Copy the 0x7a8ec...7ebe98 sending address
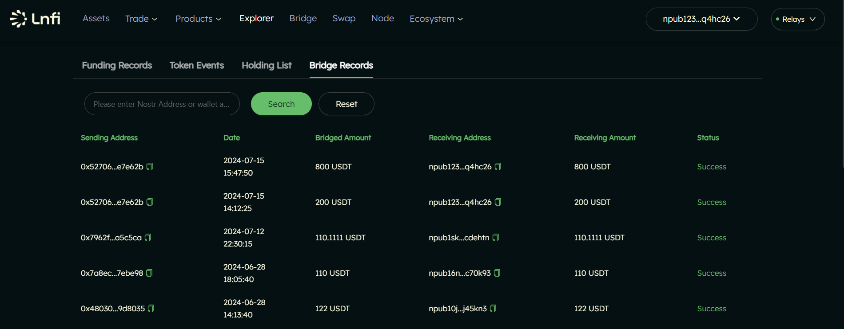This screenshot has width=844, height=329. [x=149, y=273]
